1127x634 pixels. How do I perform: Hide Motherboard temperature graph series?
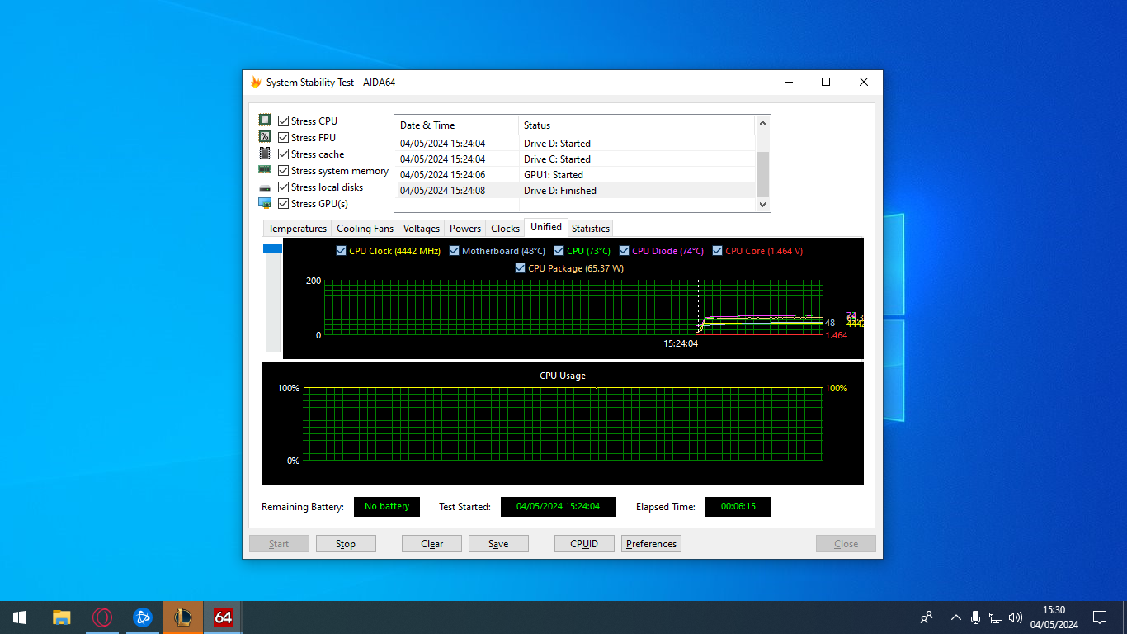click(x=454, y=251)
